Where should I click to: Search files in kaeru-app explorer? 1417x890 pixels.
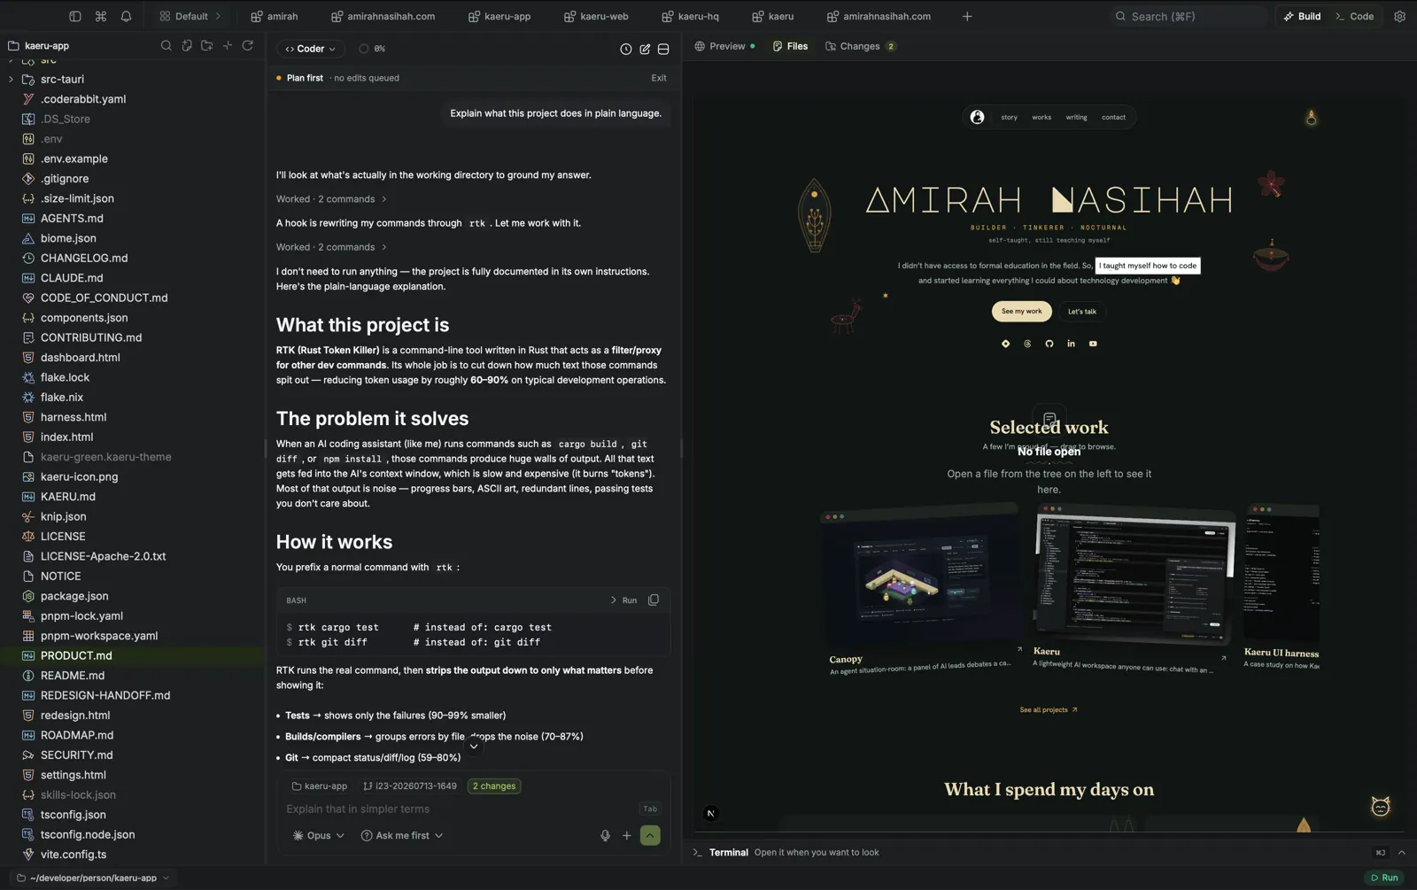(x=166, y=45)
